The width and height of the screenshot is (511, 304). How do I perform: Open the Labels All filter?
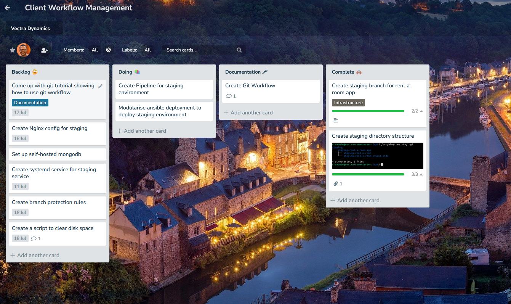[x=148, y=50]
